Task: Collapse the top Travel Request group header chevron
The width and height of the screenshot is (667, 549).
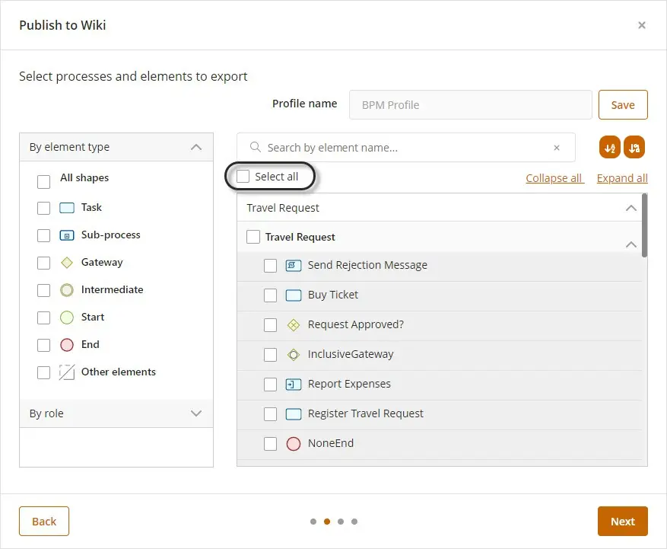Action: (631, 208)
